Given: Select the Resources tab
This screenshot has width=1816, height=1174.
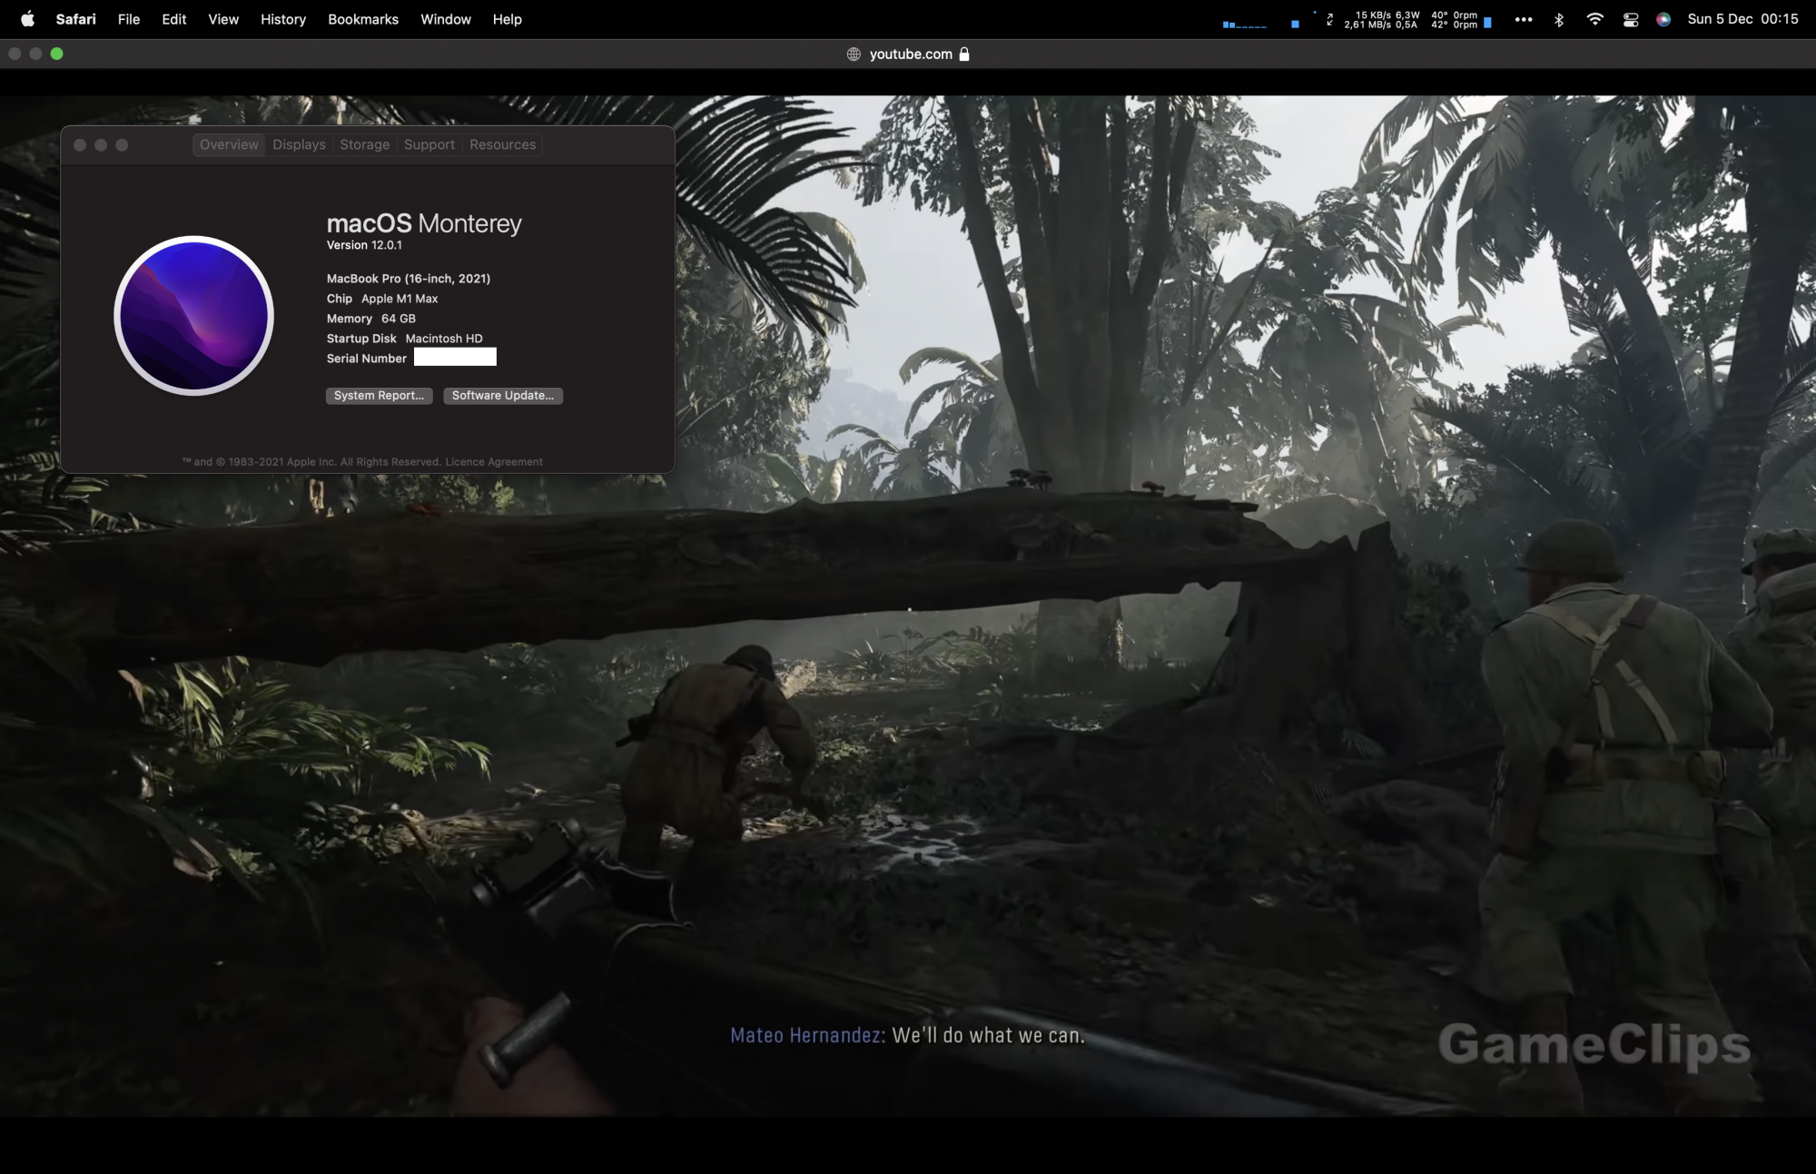Looking at the screenshot, I should coord(502,144).
